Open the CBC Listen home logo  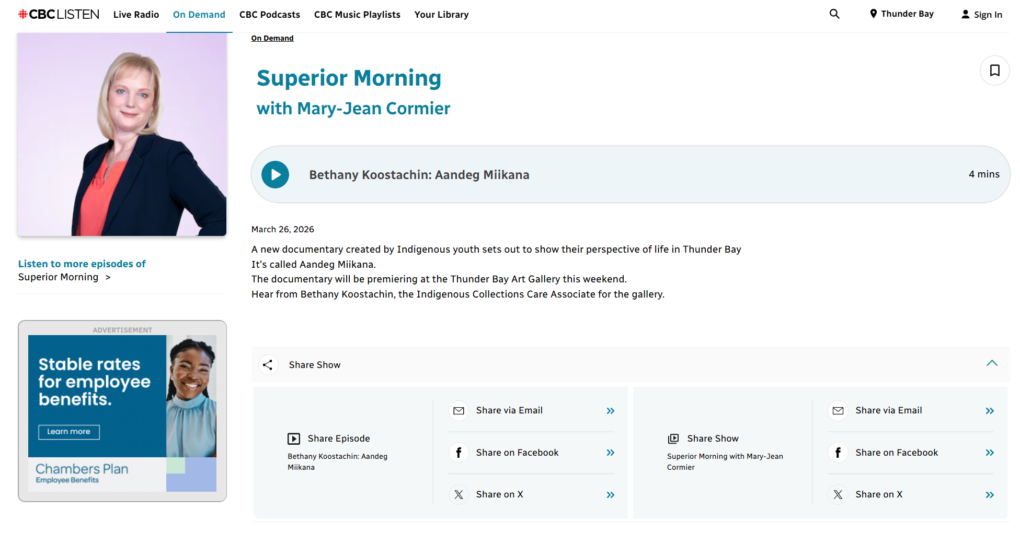click(x=59, y=15)
